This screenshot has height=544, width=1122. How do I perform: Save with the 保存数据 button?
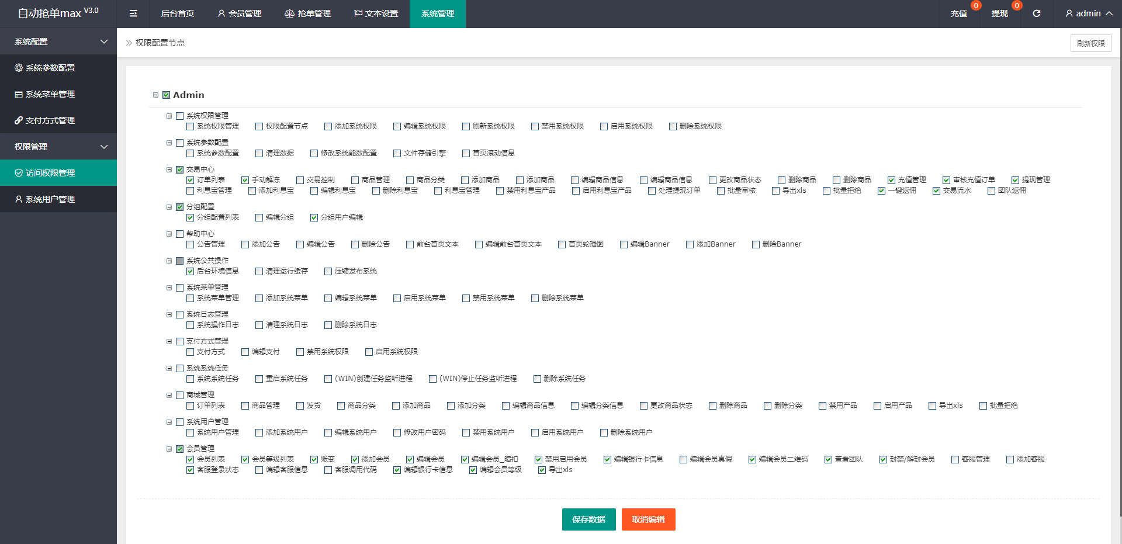[589, 519]
